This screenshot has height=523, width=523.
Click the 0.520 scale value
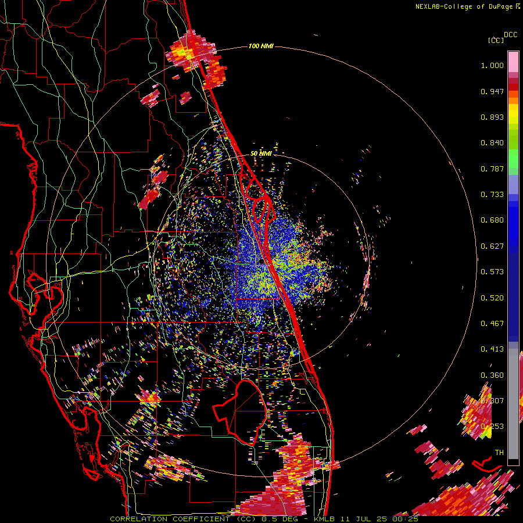click(492, 298)
